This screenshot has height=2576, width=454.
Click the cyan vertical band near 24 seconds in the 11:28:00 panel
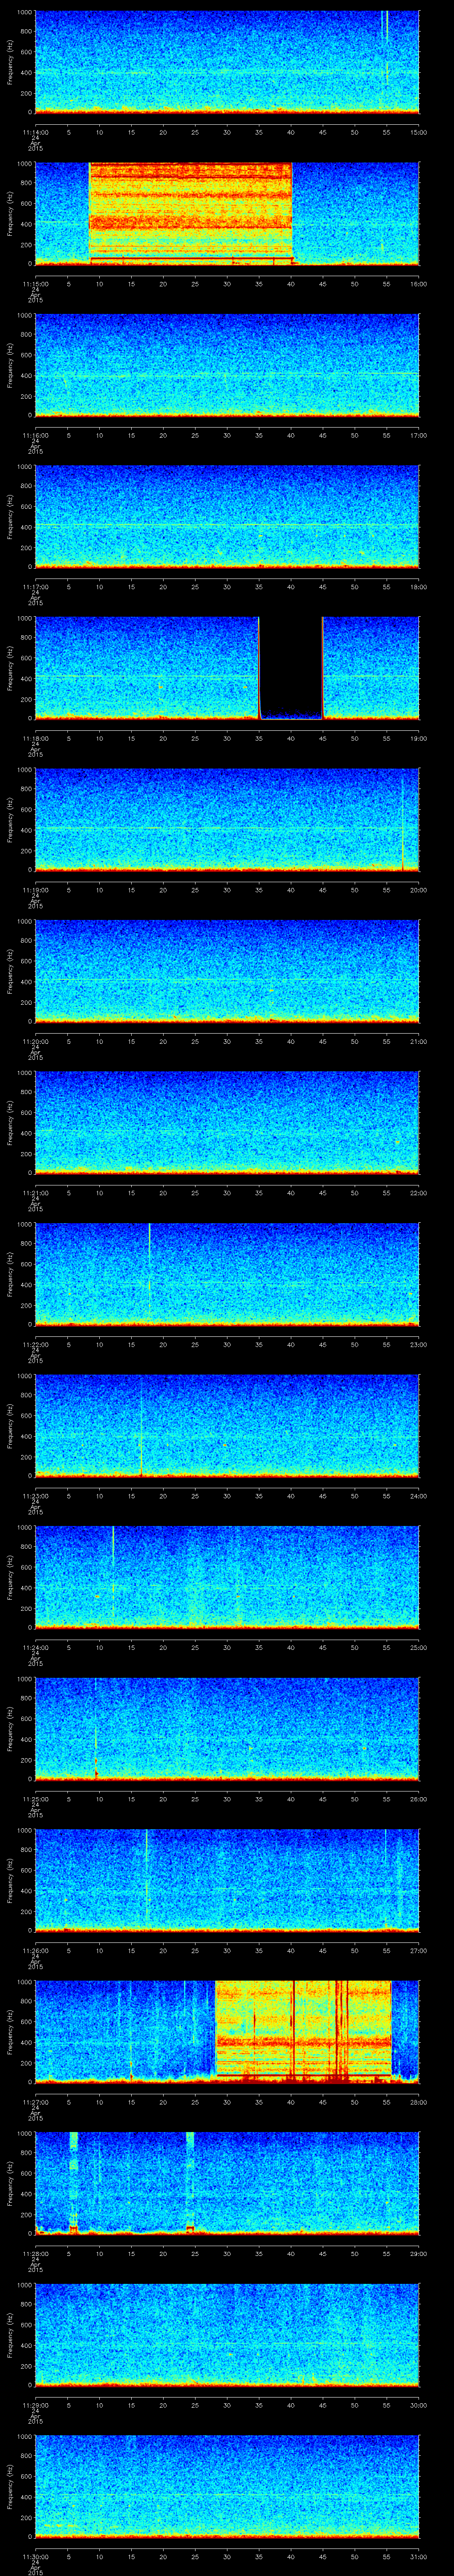pos(190,2183)
